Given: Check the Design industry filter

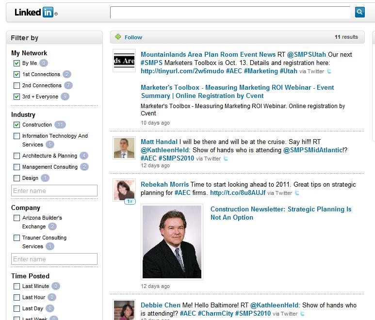Looking at the screenshot, I should [x=17, y=178].
